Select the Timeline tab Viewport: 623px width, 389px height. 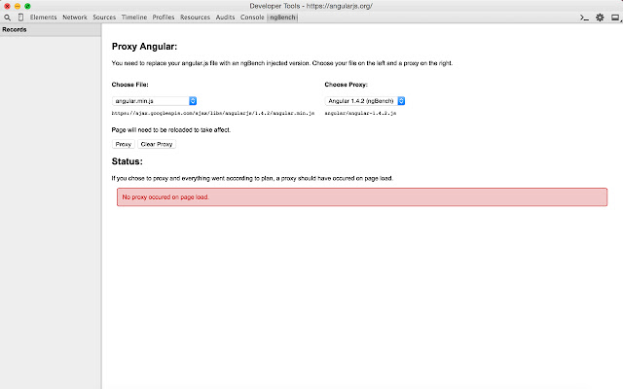click(134, 18)
